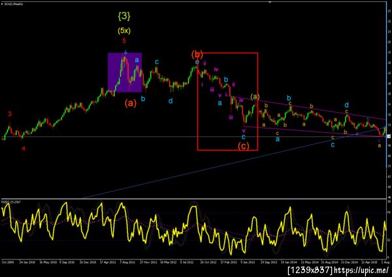This screenshot has height=277, width=392.
Task: Click the 27 Nov 2011 date label
Action: coord(148,262)
